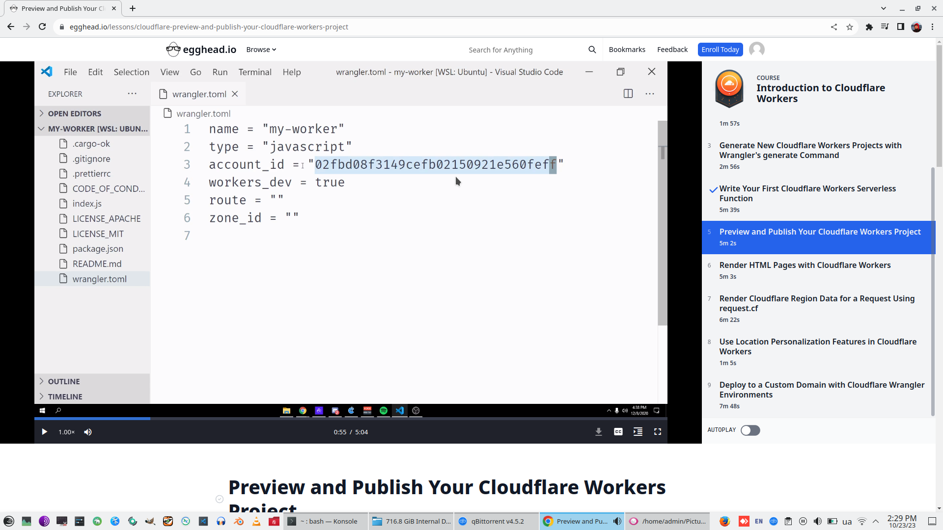Screen dimensions: 943x530
Task: Click the egghead search magnifier icon
Action: pos(592,49)
